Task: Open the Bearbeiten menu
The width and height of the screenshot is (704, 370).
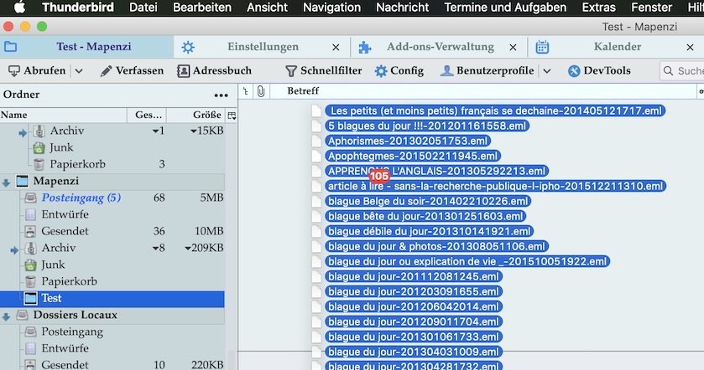Action: 202,8
